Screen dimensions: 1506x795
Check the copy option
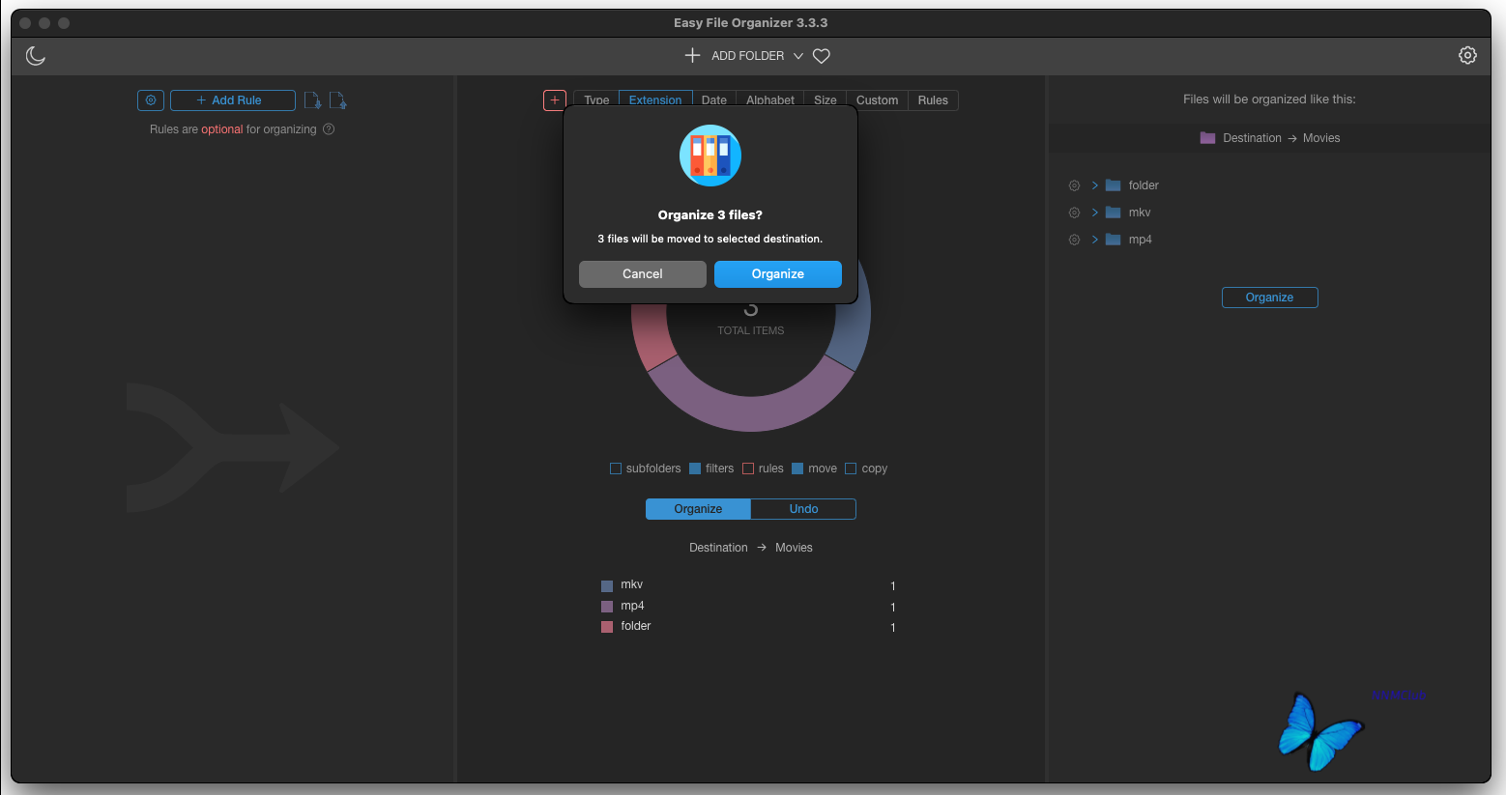[x=851, y=468]
